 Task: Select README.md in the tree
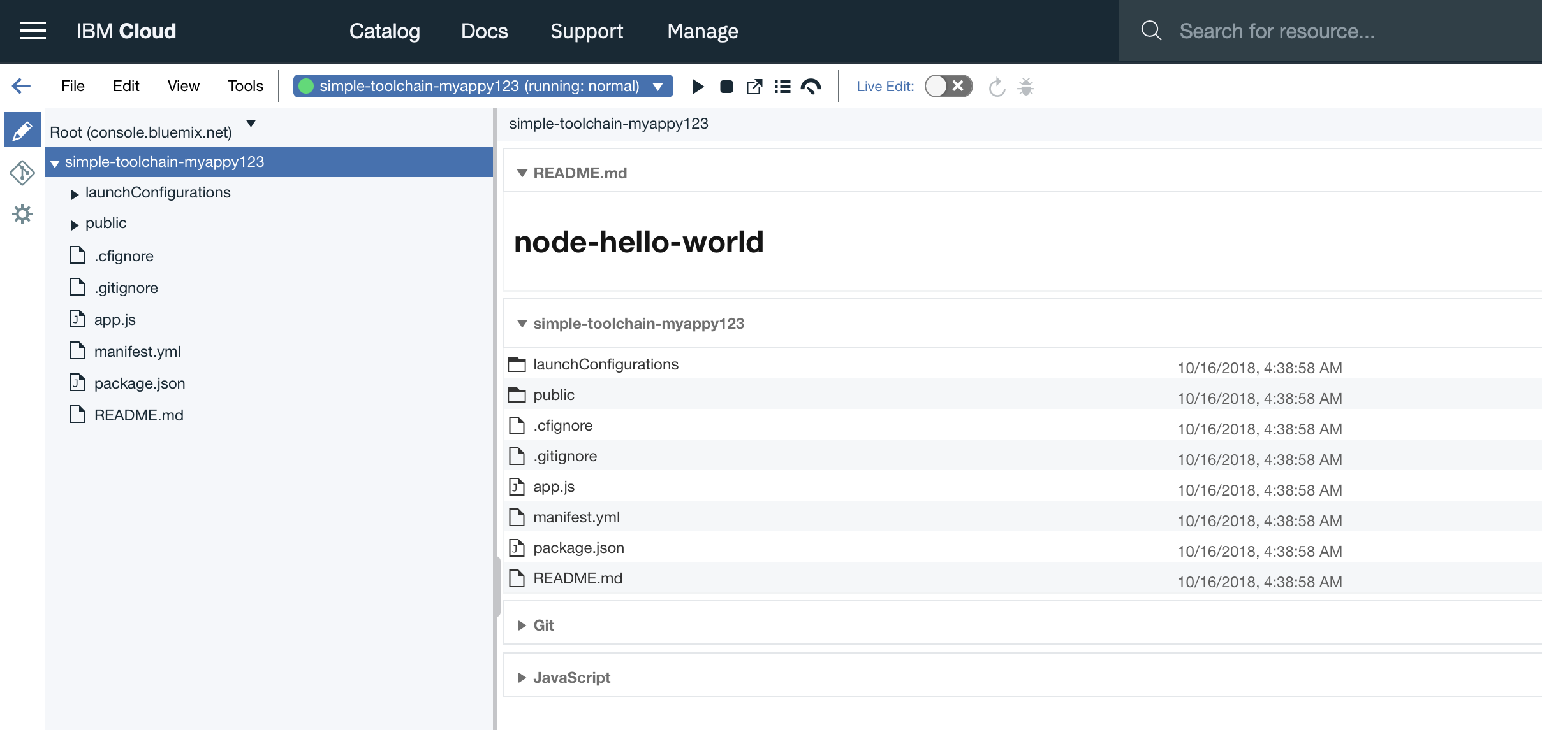point(139,415)
